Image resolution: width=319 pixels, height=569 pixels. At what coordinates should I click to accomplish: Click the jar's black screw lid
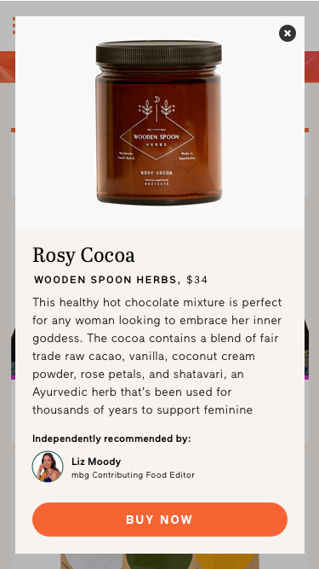[159, 53]
